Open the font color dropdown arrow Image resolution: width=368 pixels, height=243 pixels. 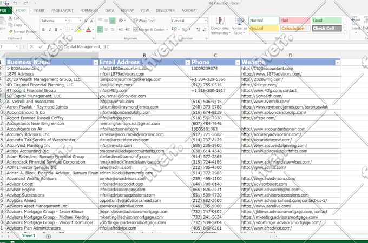93,30
